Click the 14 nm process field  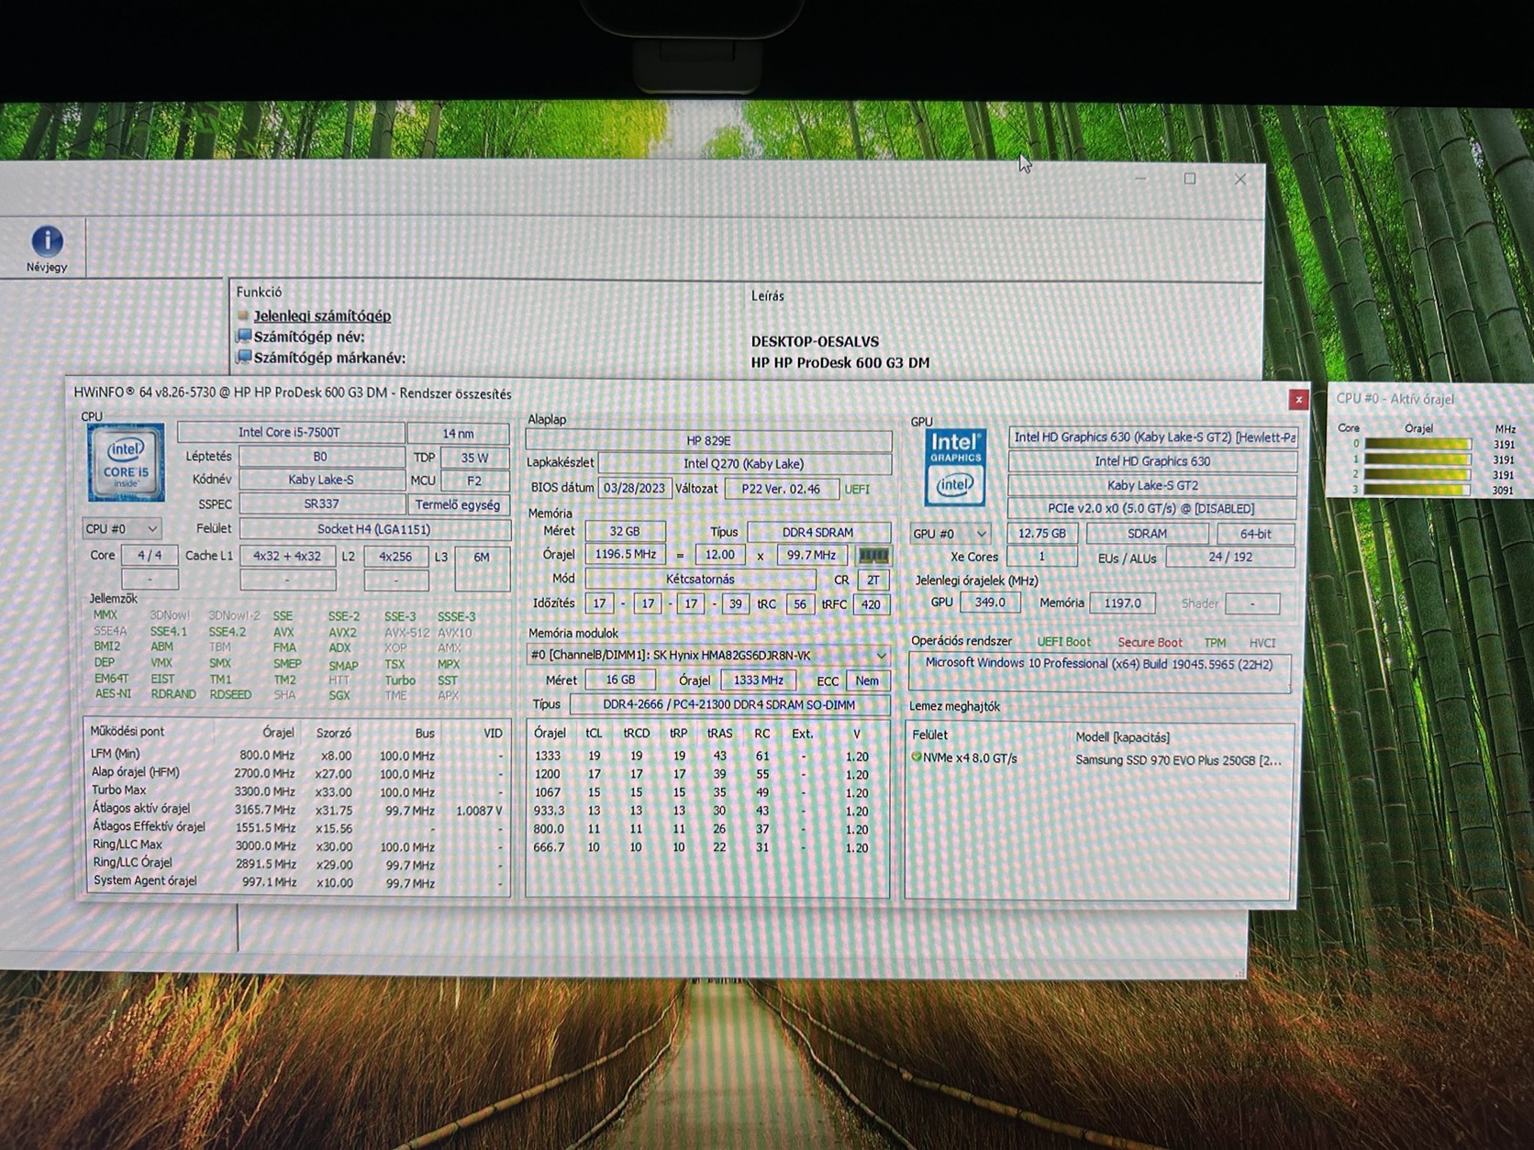coord(458,434)
